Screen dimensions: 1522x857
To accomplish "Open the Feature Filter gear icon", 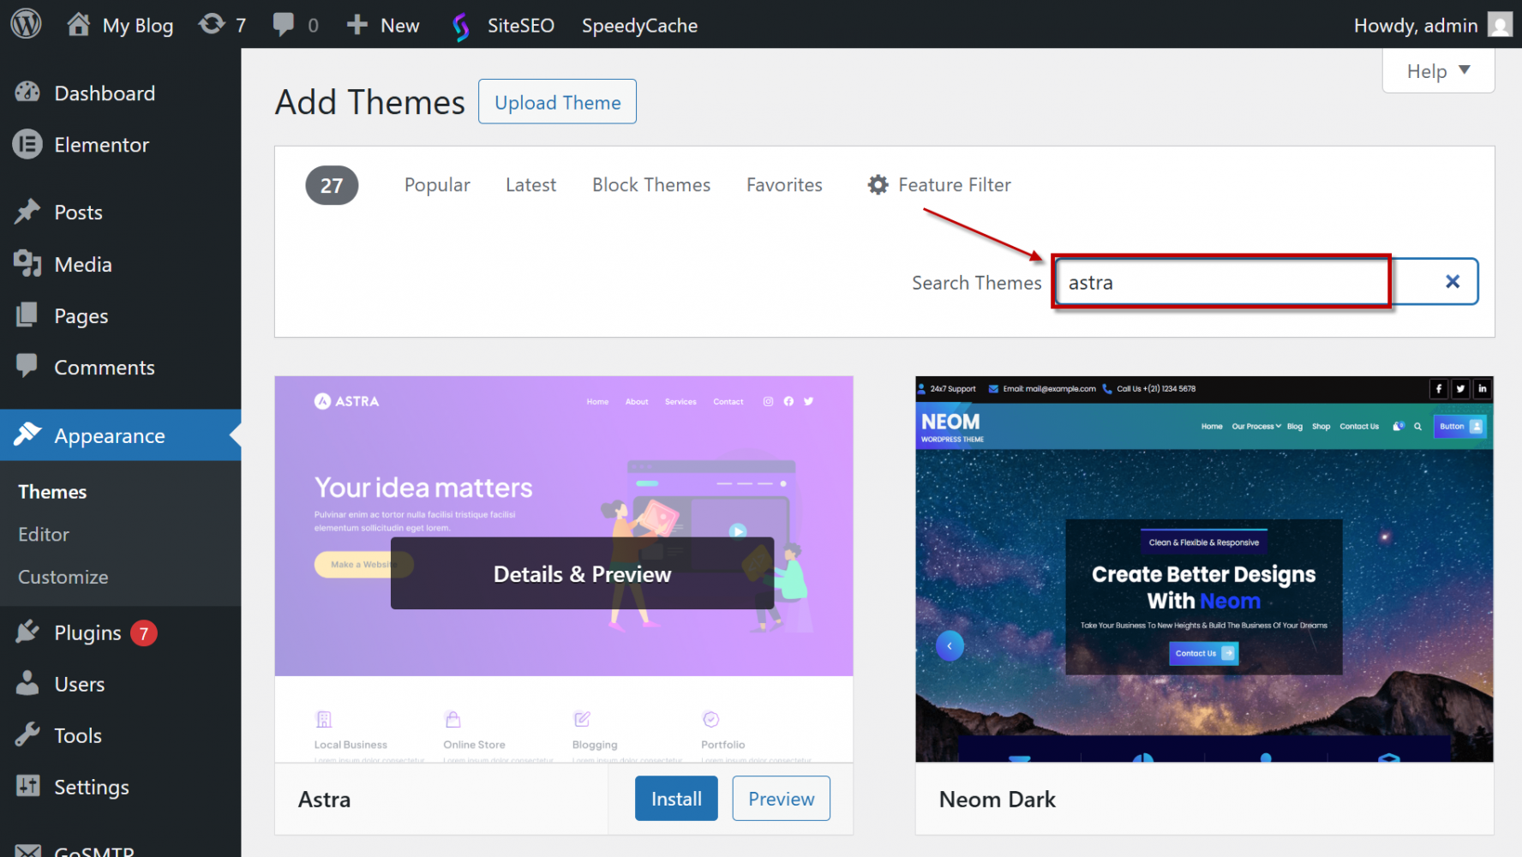I will click(x=878, y=185).
